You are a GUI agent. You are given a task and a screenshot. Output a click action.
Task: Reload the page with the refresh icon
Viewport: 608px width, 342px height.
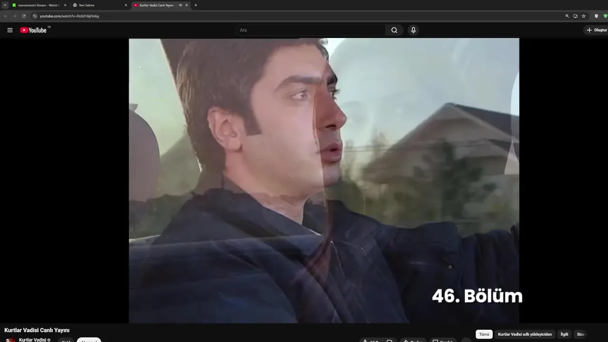(24, 16)
